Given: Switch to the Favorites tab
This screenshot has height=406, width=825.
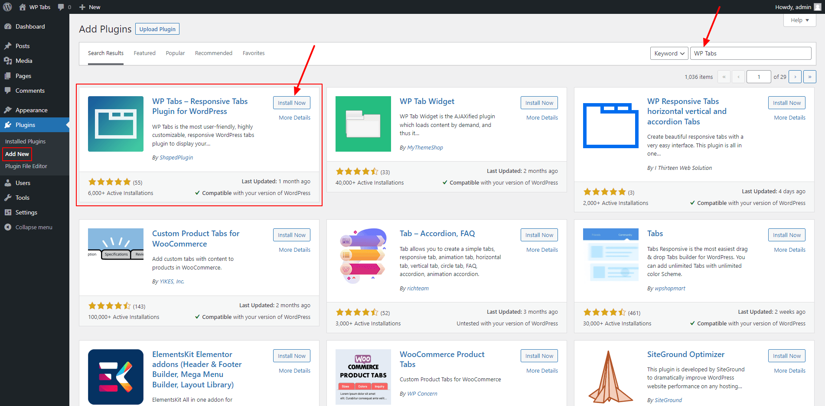Looking at the screenshot, I should point(254,53).
